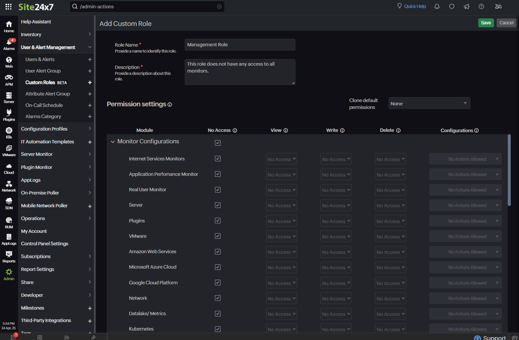Collapse the Monitor Configurations section
Viewport: 519px width, 340px height.
[x=113, y=142]
